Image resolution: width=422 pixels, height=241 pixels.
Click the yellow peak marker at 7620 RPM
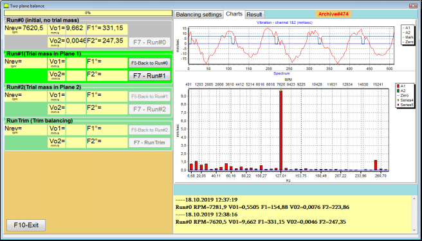point(280,91)
